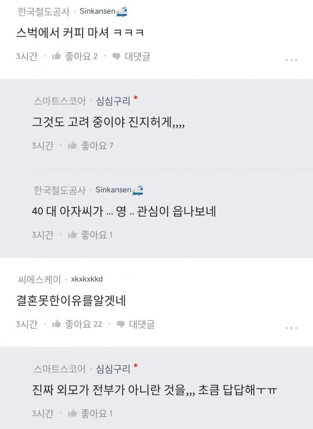Like the '스벅에서 커피 마셔' comment thumbs-up icon
Screen dimensions: 313x429
pyautogui.click(x=56, y=56)
